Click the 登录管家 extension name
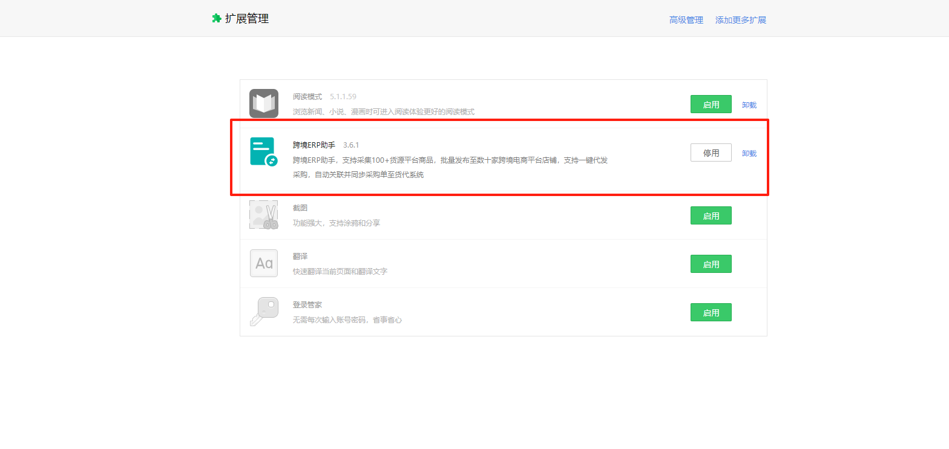Image resolution: width=949 pixels, height=449 pixels. [x=307, y=304]
